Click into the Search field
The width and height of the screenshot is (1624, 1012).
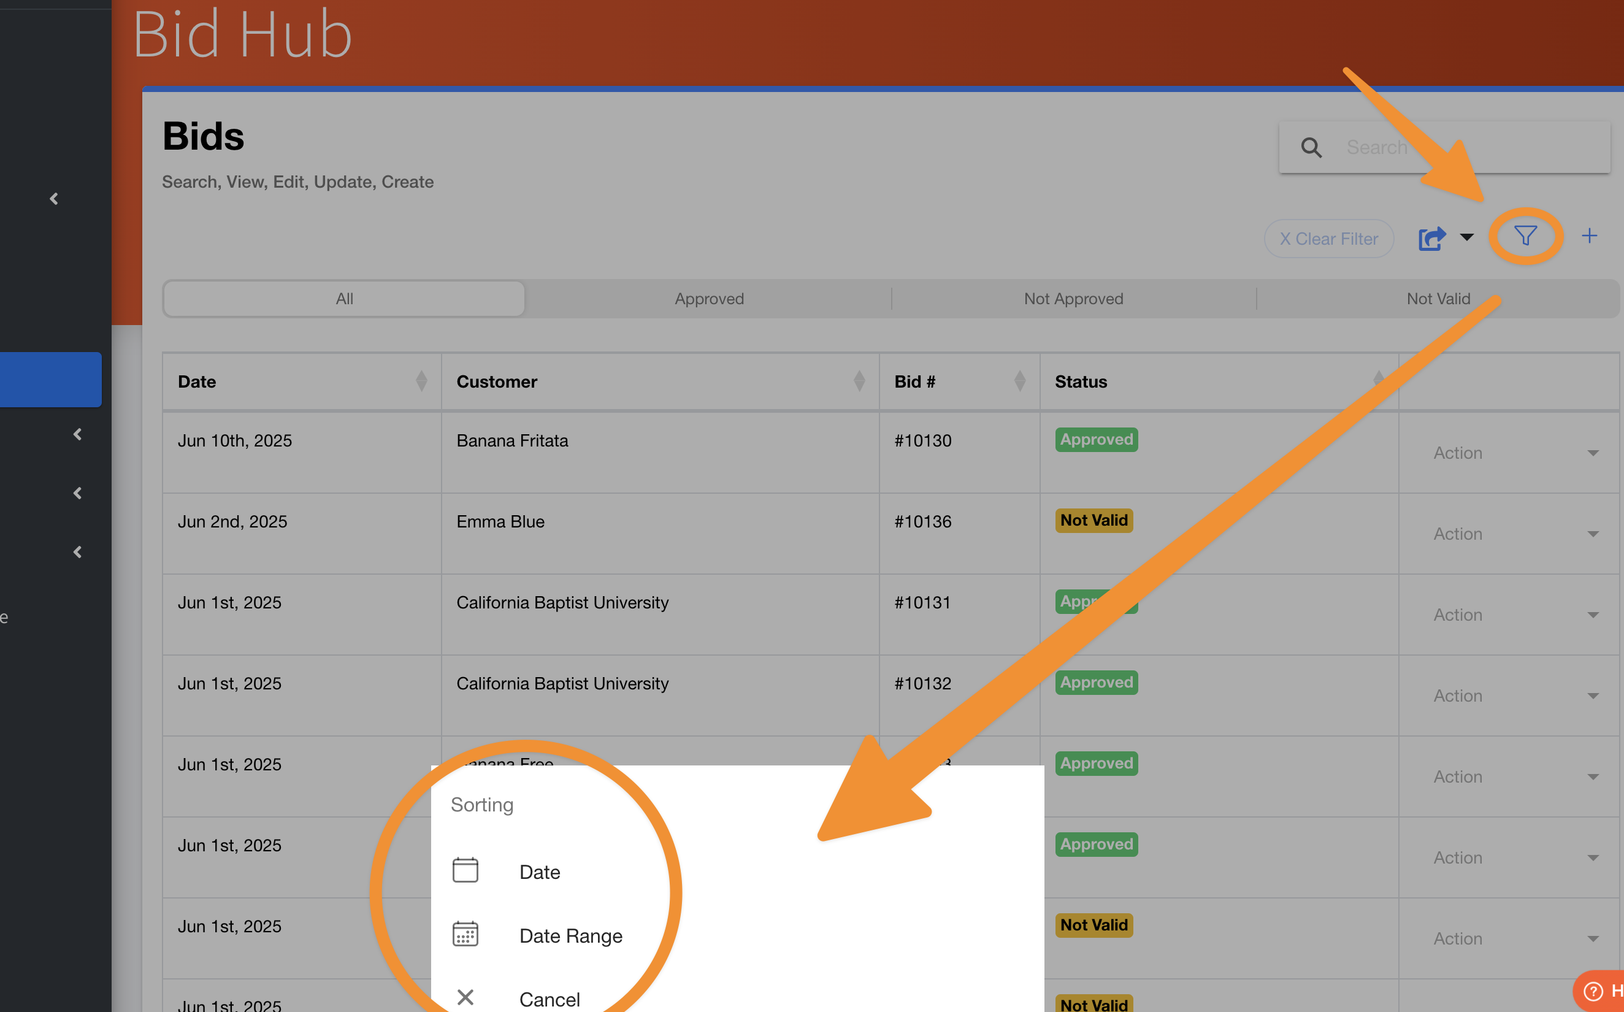pyautogui.click(x=1444, y=147)
